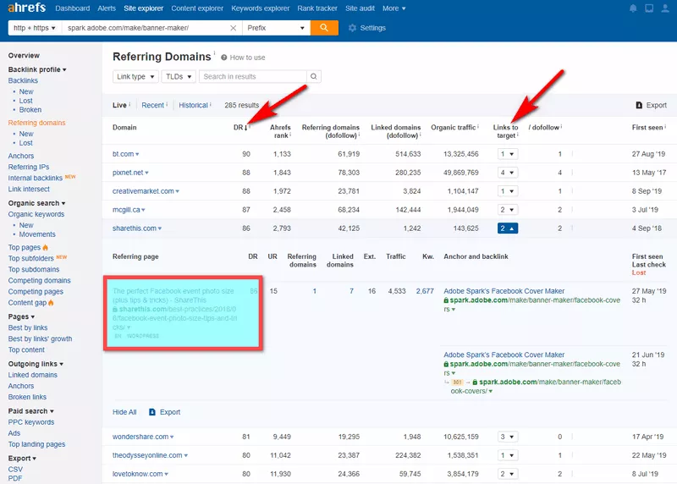This screenshot has height=484, width=677.
Task: Click the magnifier in Search in results
Action: coord(314,76)
